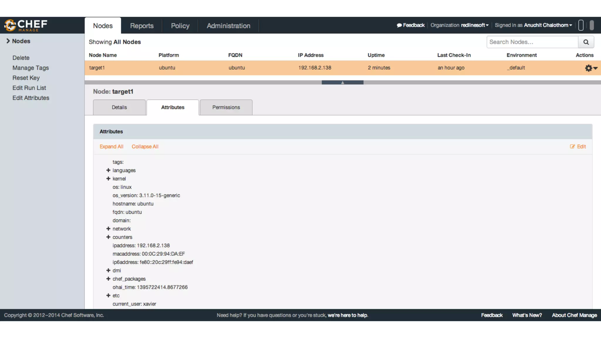Click the we're here to help link

(x=348, y=315)
